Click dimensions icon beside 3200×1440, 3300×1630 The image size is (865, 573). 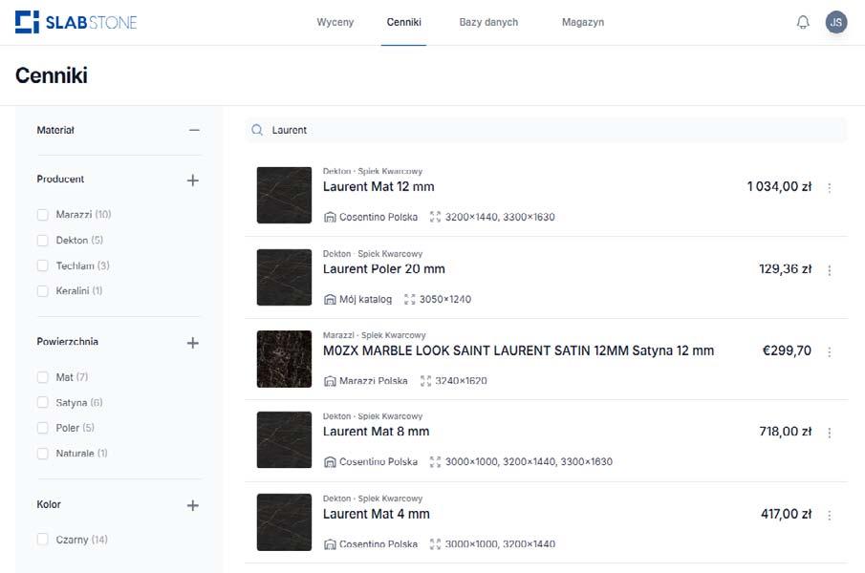(x=435, y=217)
